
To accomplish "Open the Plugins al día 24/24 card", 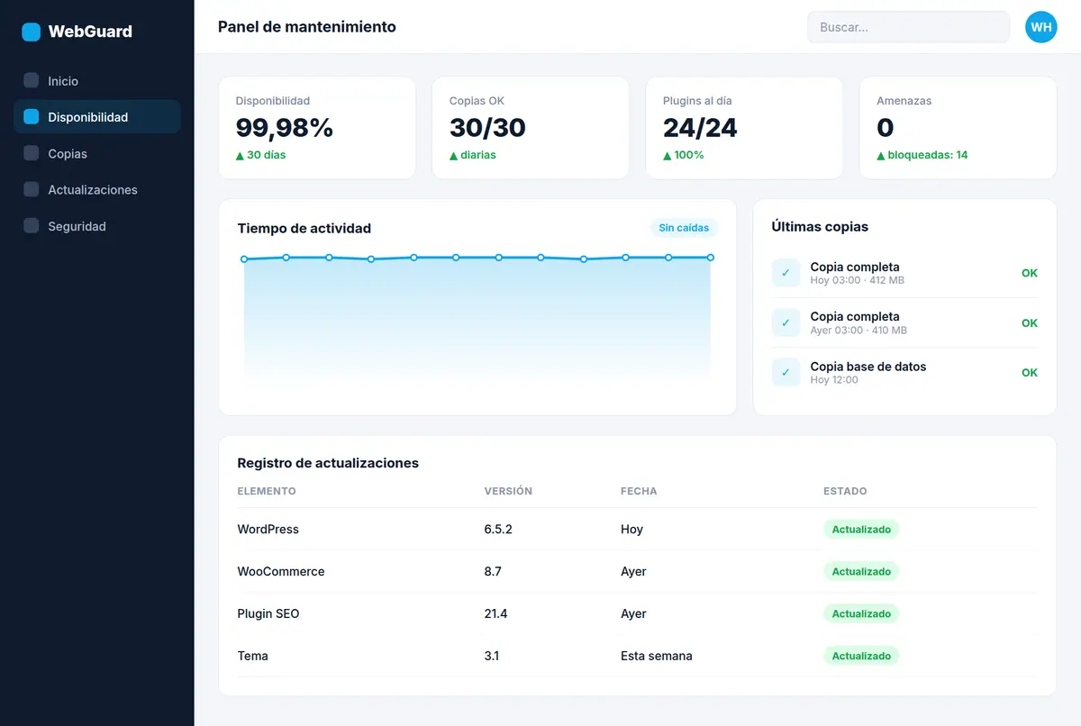I will coord(744,128).
